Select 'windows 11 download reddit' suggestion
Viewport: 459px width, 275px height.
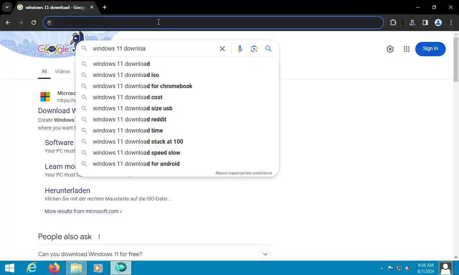(x=177, y=119)
